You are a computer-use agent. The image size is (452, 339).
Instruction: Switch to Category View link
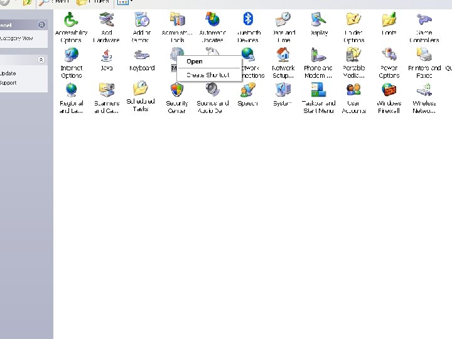(16, 38)
